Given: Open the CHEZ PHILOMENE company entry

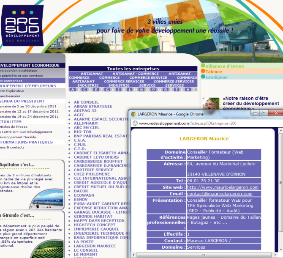Looking at the screenshot, I should coord(92,174).
